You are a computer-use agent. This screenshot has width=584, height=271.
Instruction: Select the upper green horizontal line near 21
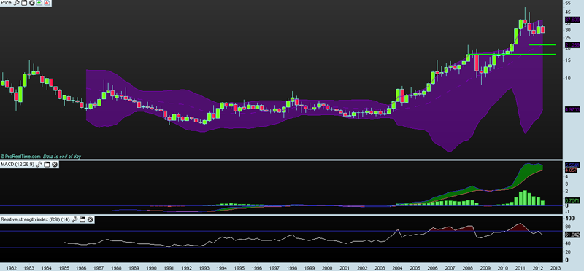542,44
